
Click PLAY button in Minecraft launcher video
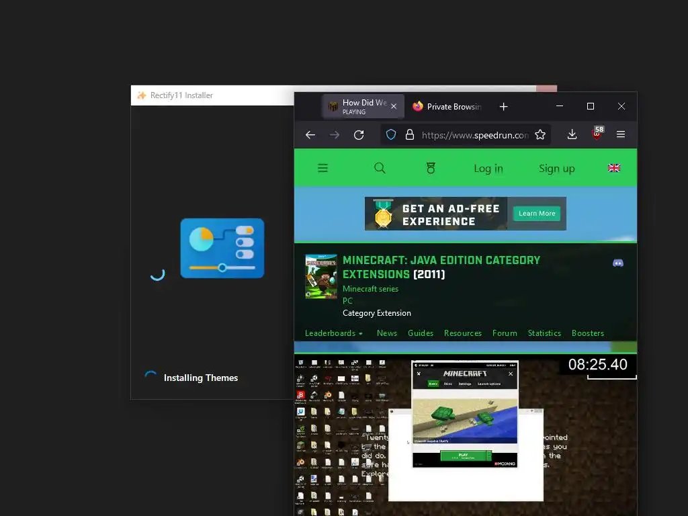point(464,456)
